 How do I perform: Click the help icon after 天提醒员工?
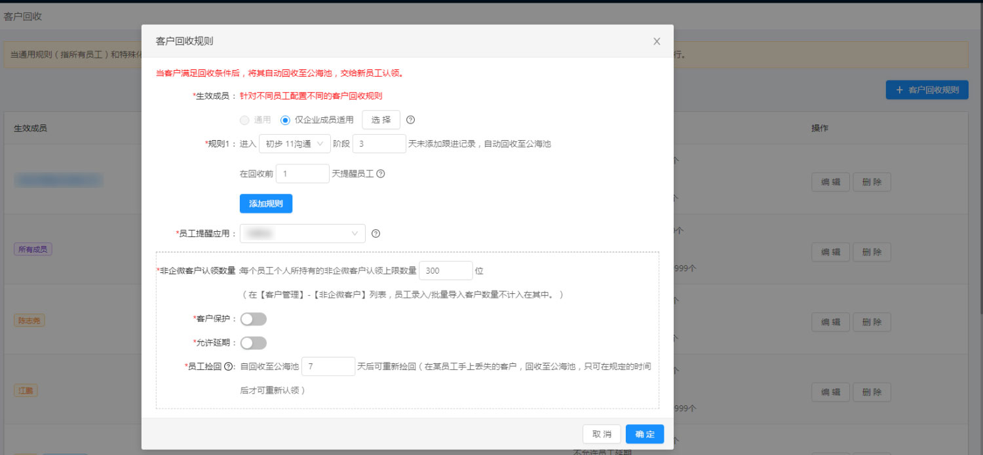click(x=380, y=173)
